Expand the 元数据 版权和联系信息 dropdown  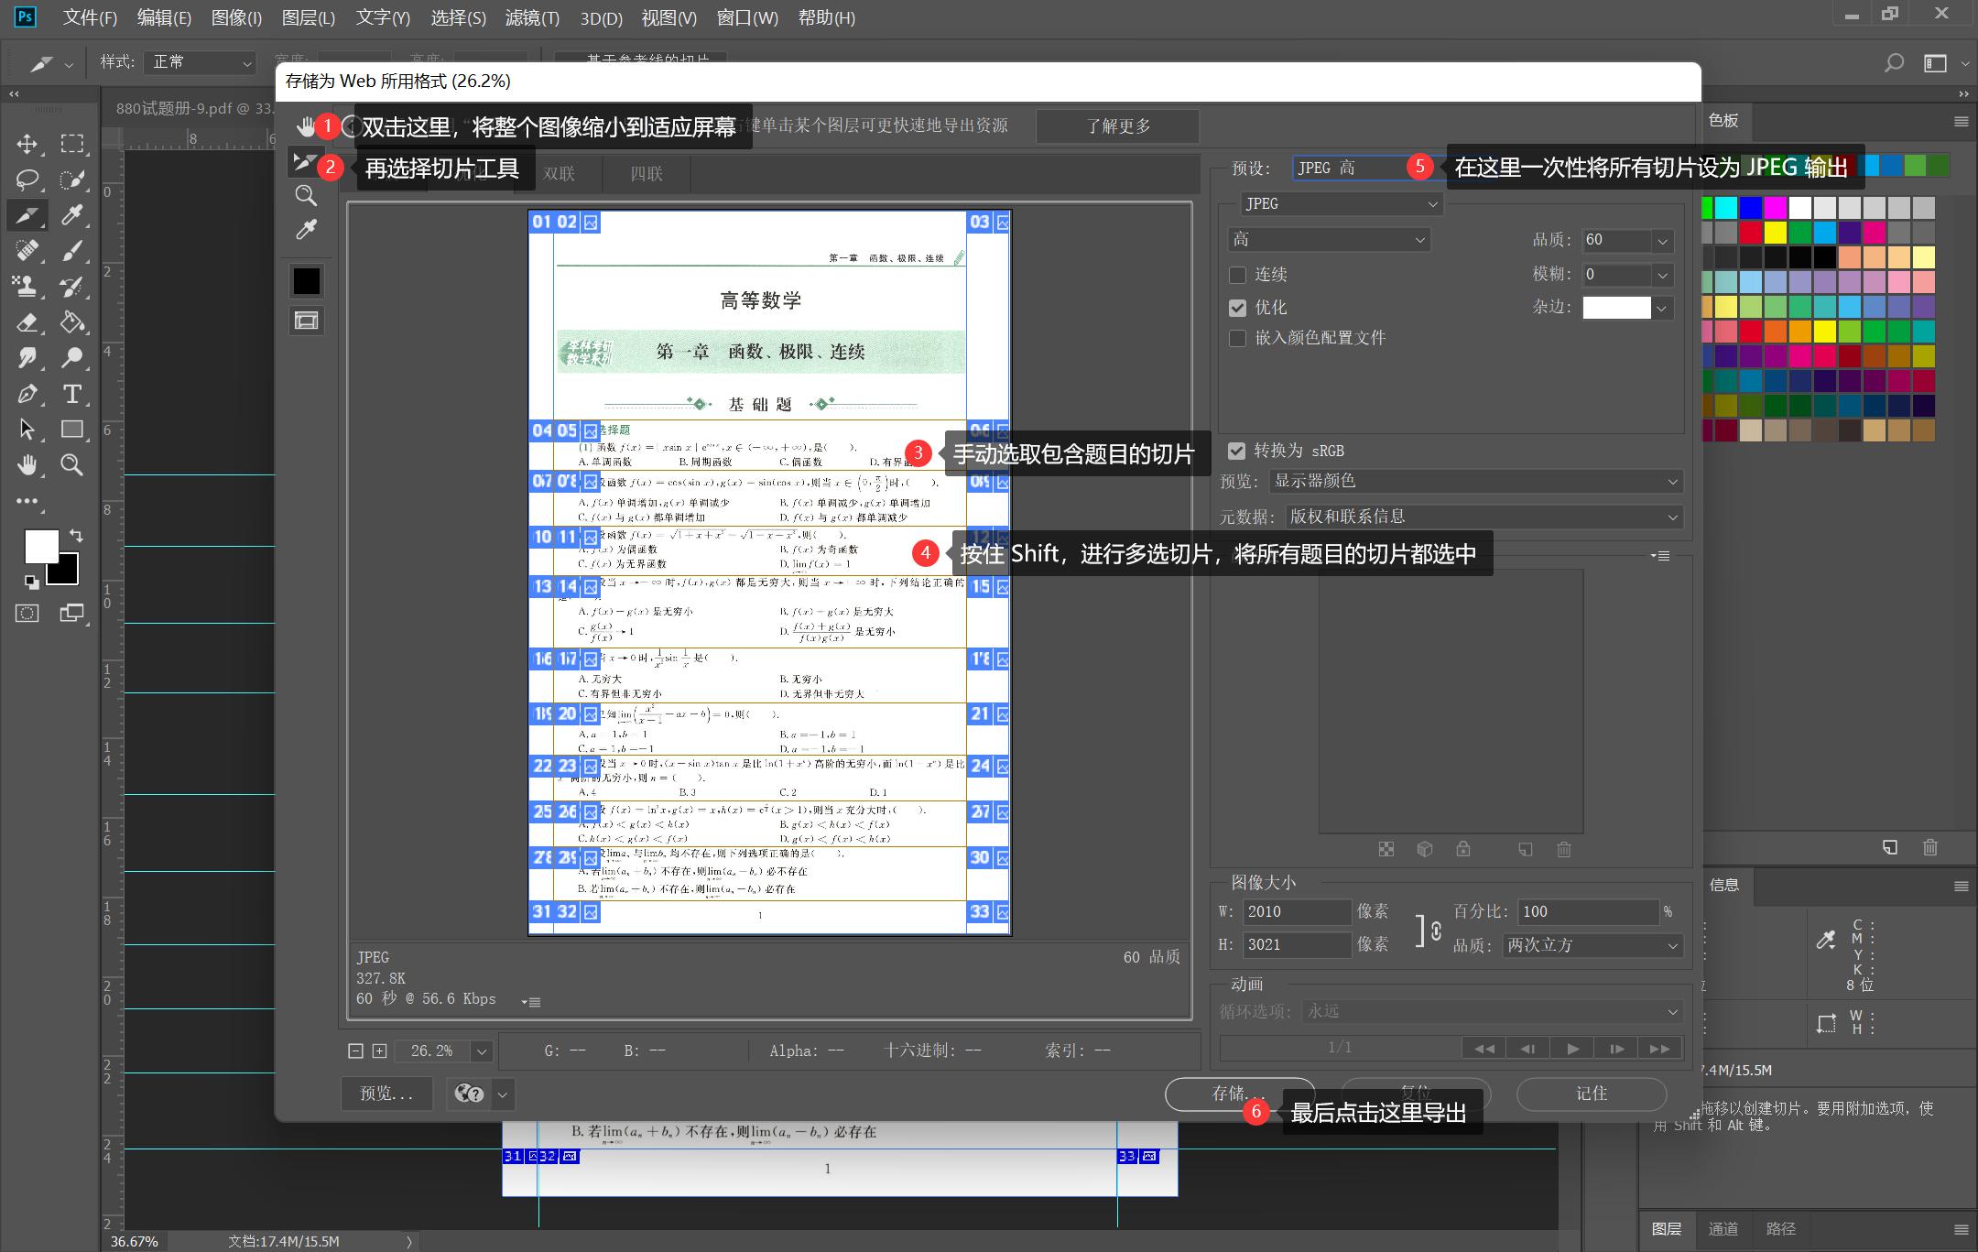1483,517
